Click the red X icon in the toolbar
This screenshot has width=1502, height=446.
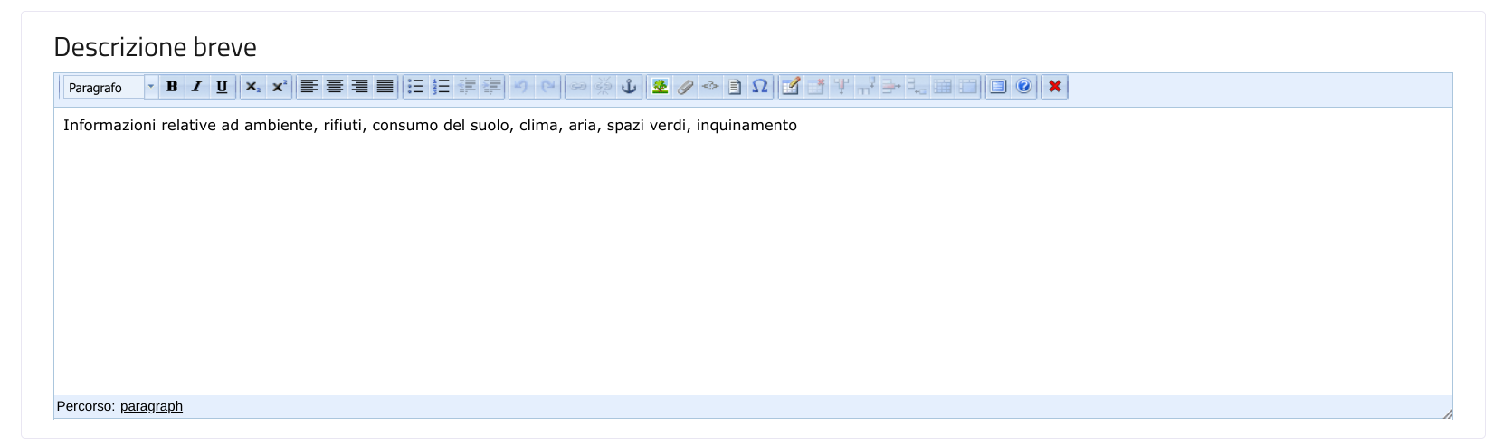(1054, 87)
